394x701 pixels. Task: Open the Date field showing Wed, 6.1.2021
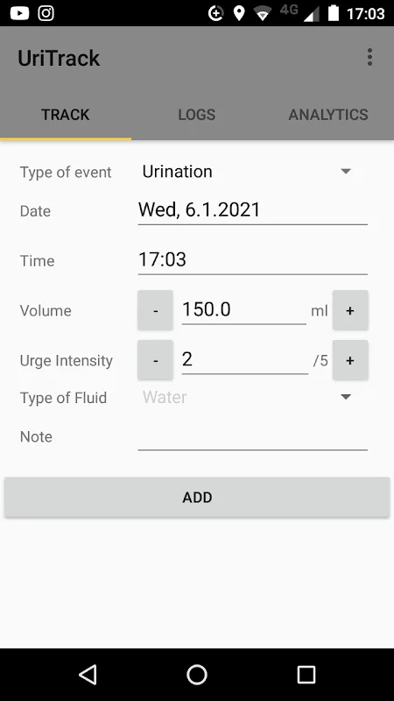coord(253,210)
